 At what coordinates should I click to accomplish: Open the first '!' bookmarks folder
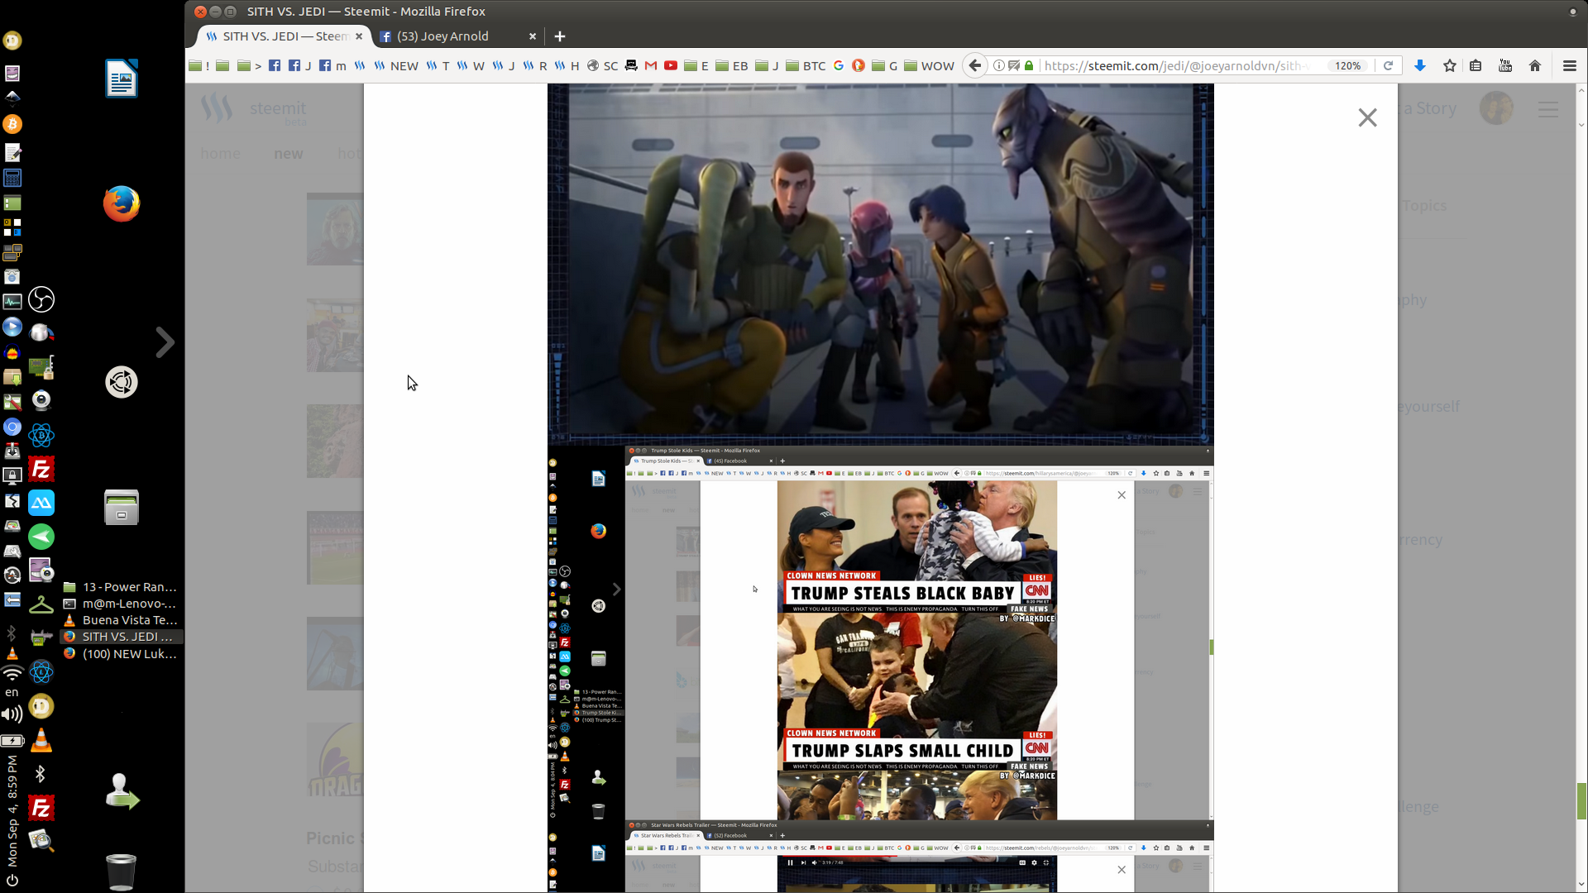[x=199, y=66]
